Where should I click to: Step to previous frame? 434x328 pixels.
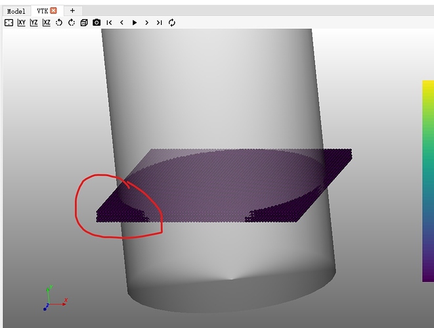click(x=121, y=22)
